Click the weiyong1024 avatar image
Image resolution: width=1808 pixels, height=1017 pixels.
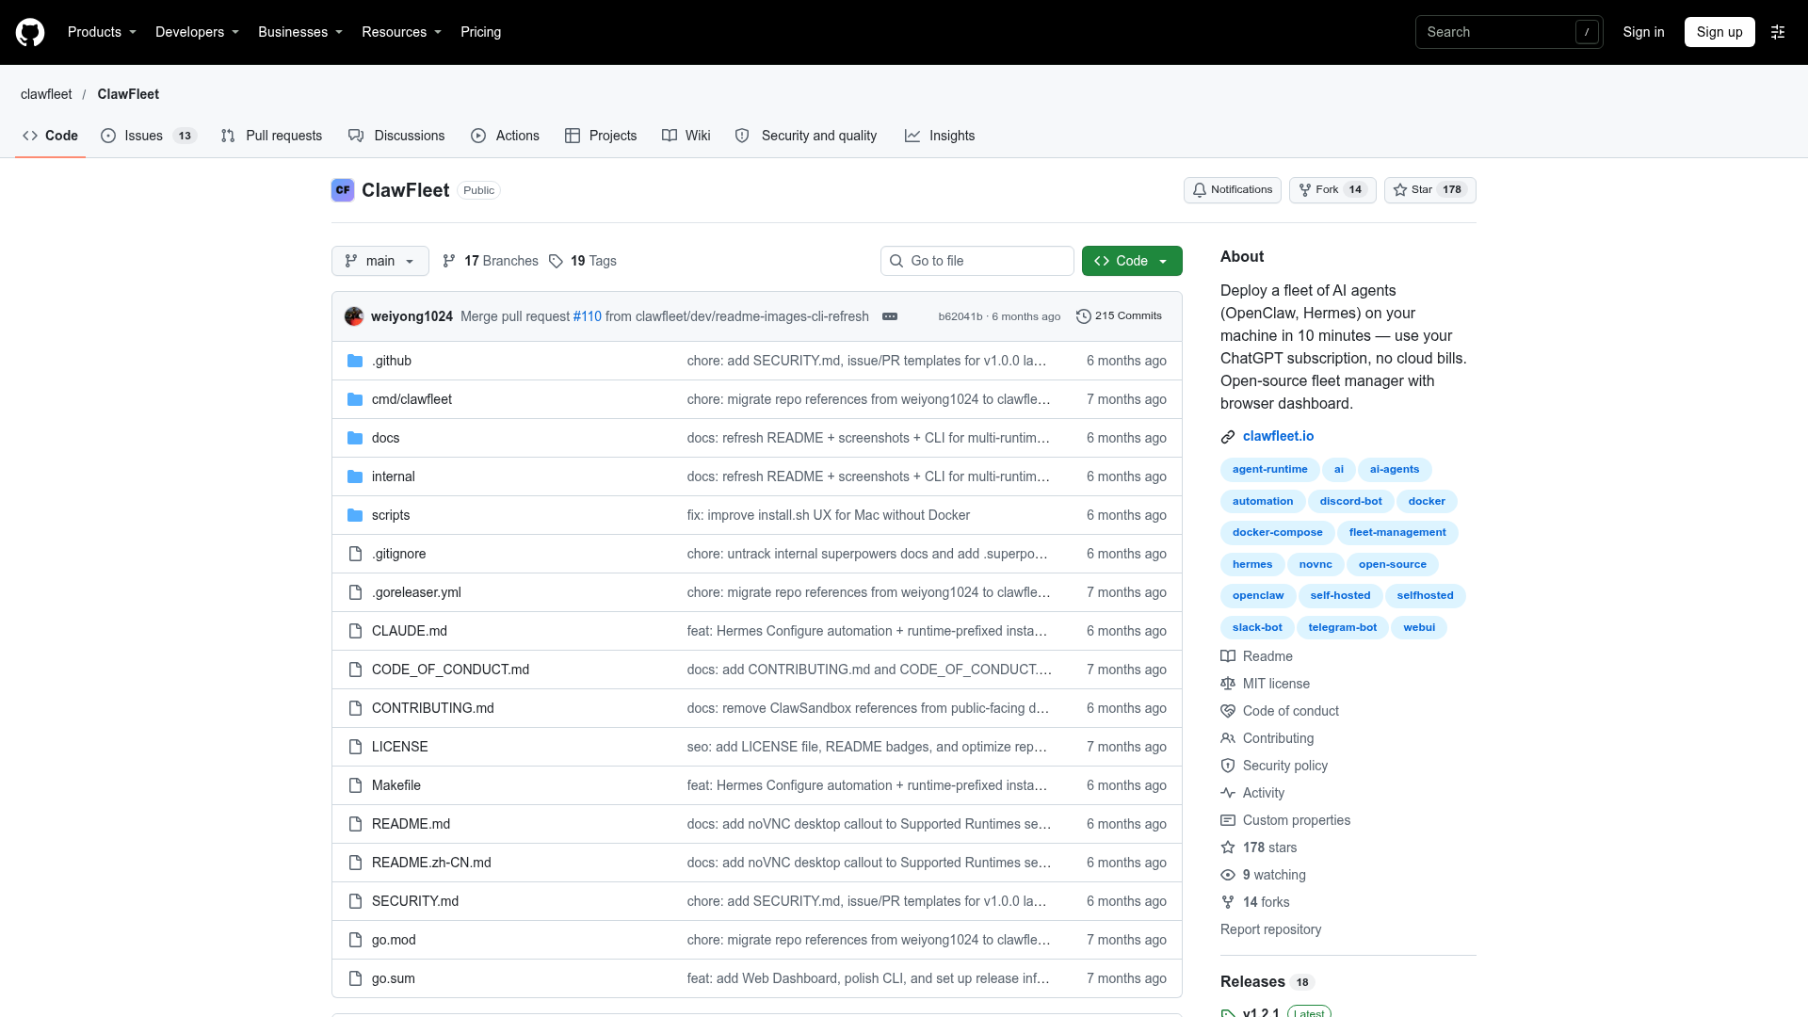tap(354, 316)
